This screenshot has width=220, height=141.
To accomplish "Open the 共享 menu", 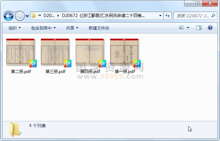I will pos(72,28).
